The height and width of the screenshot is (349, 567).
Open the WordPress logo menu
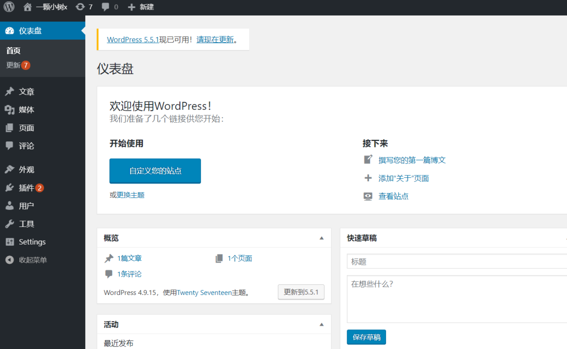coord(9,7)
